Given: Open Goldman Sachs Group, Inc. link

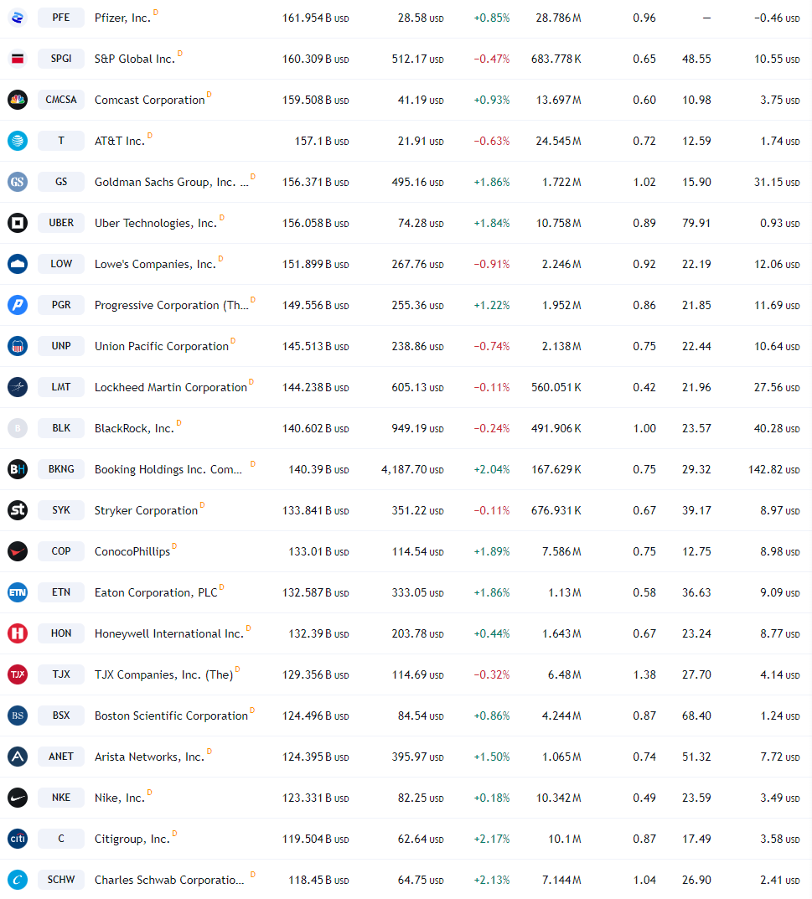Looking at the screenshot, I should point(172,183).
